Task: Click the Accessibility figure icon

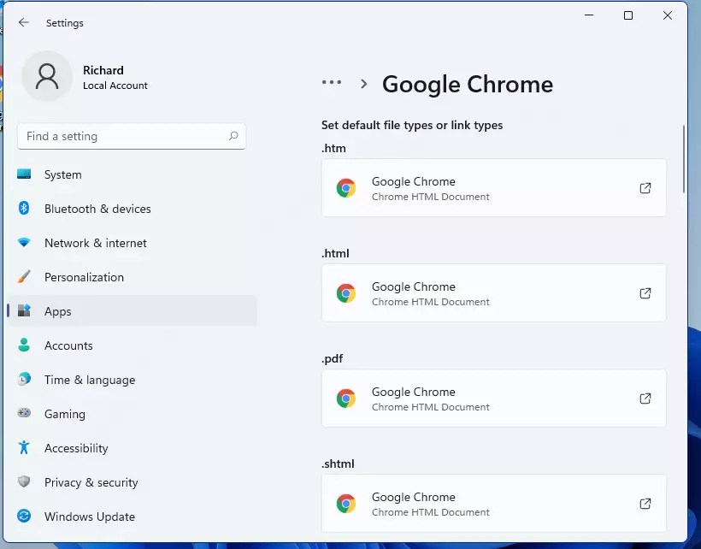Action: point(24,447)
